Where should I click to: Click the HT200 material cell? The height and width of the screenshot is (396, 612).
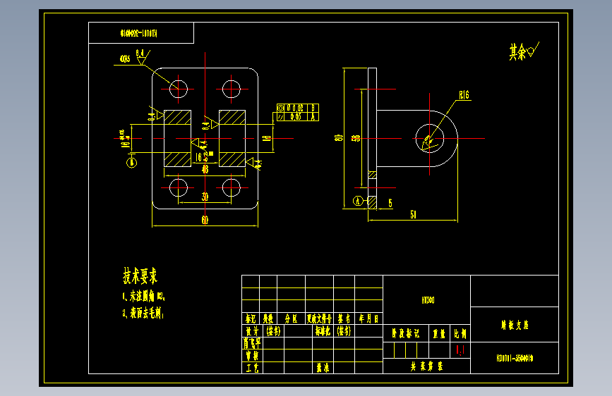pos(428,300)
